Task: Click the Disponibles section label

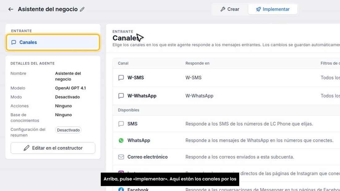Action: (129, 110)
